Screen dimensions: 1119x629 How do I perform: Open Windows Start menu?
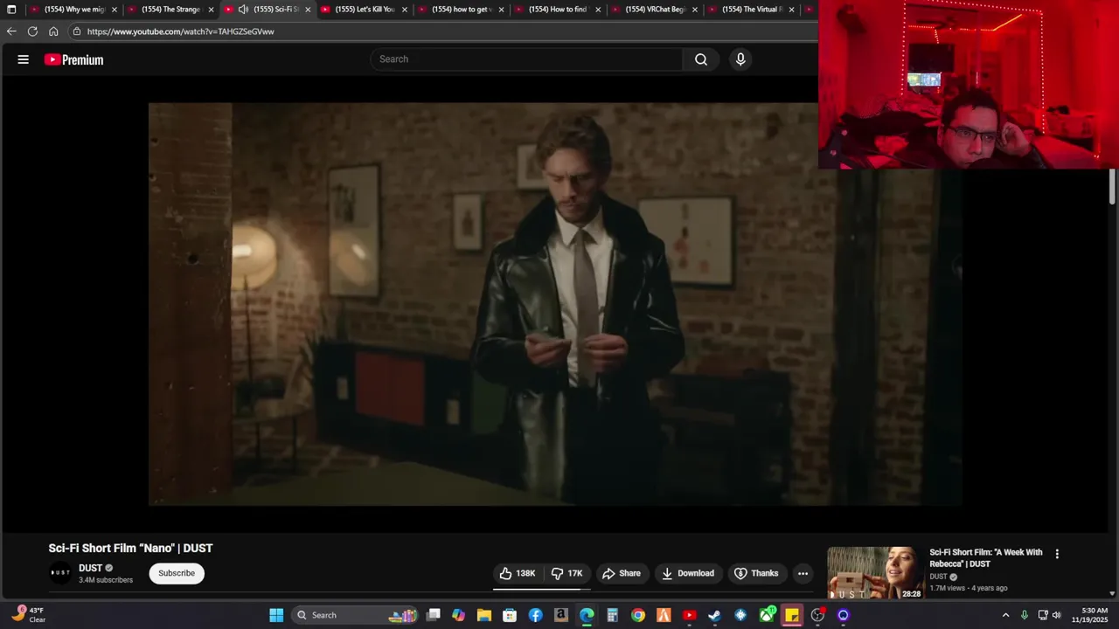pyautogui.click(x=276, y=615)
